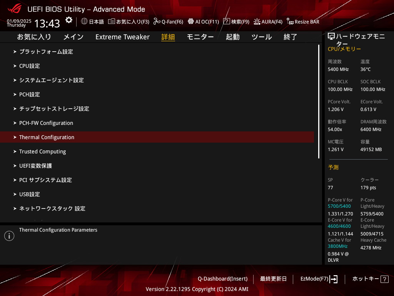Open Q-Fan control via fan icon
394x296 pixels.
click(157, 22)
